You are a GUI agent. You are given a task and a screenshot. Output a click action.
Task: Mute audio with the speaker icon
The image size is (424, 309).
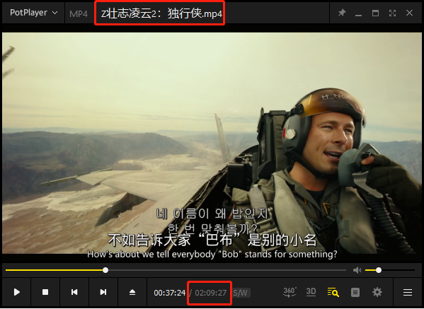[x=357, y=270]
